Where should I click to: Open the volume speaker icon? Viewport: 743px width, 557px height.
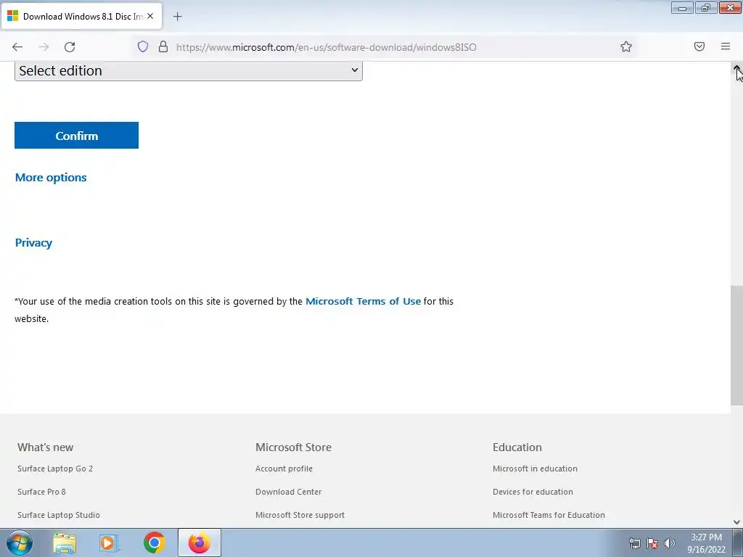click(x=669, y=543)
